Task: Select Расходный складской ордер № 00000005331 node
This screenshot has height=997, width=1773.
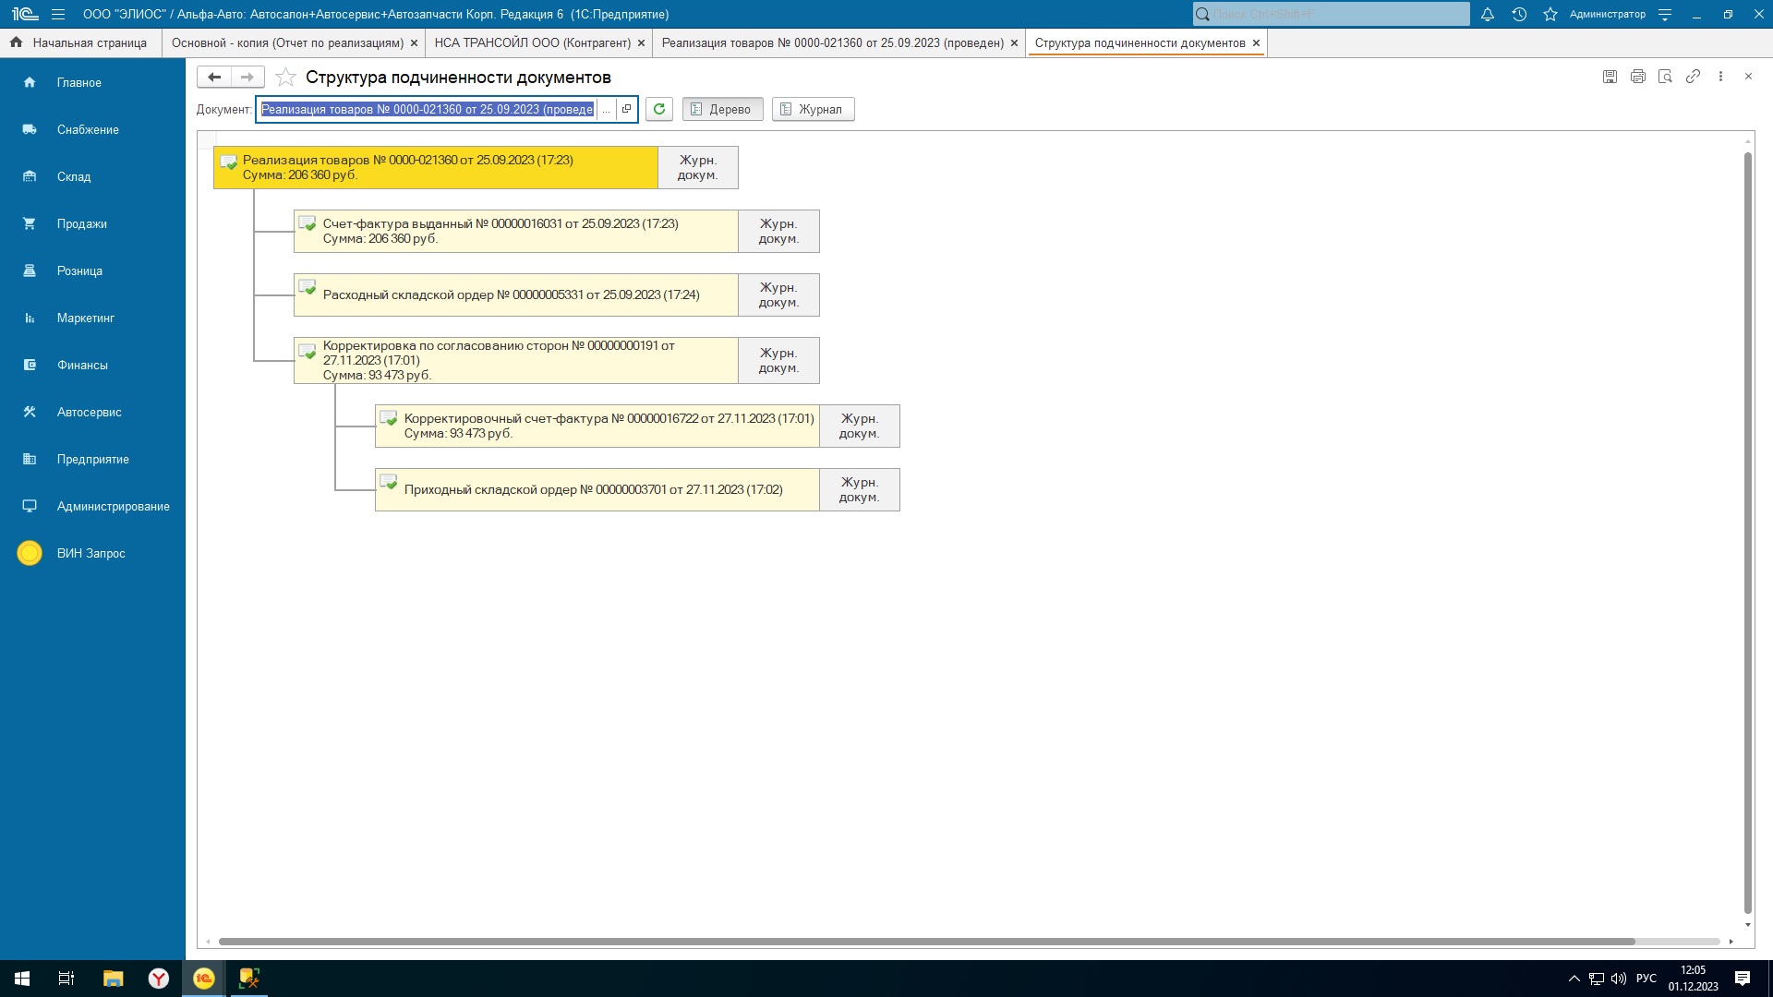Action: (x=516, y=294)
